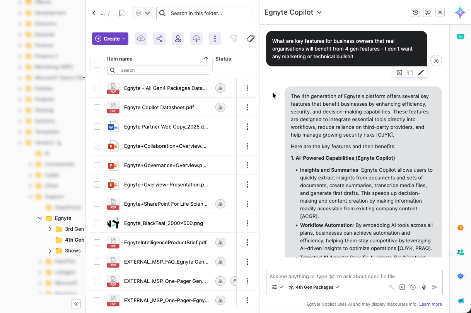Image resolution: width=471 pixels, height=313 pixels.
Task: Select the Shows folder in tree
Action: pos(73,250)
